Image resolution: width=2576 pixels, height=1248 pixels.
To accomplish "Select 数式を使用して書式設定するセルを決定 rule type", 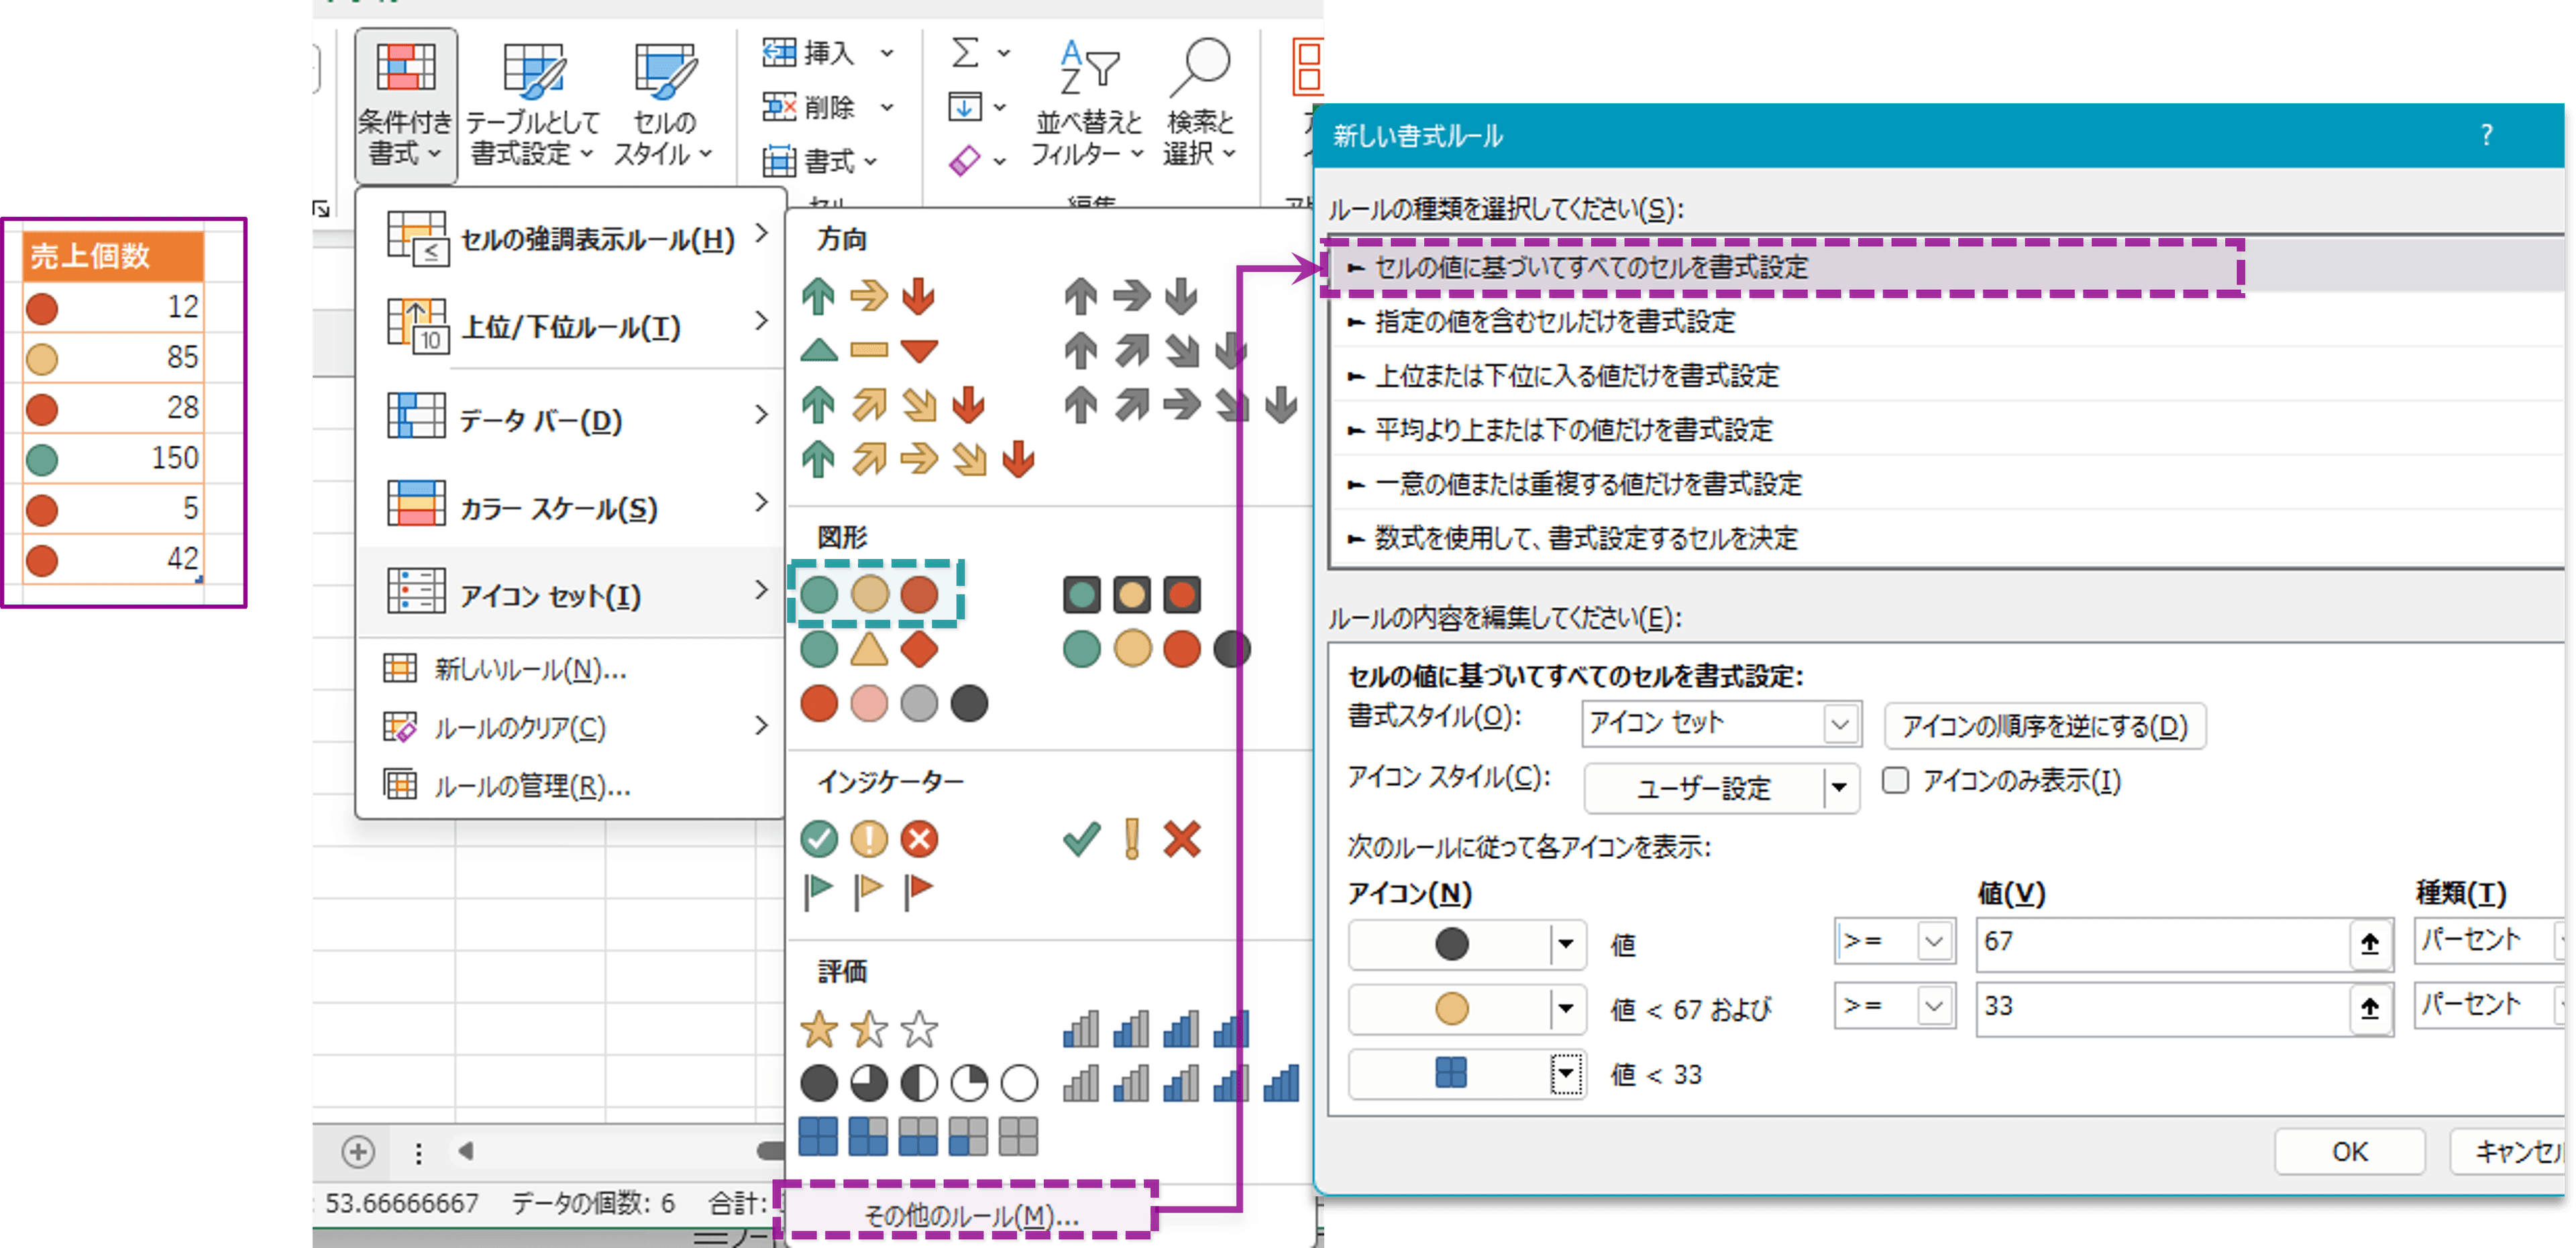I will [1585, 539].
